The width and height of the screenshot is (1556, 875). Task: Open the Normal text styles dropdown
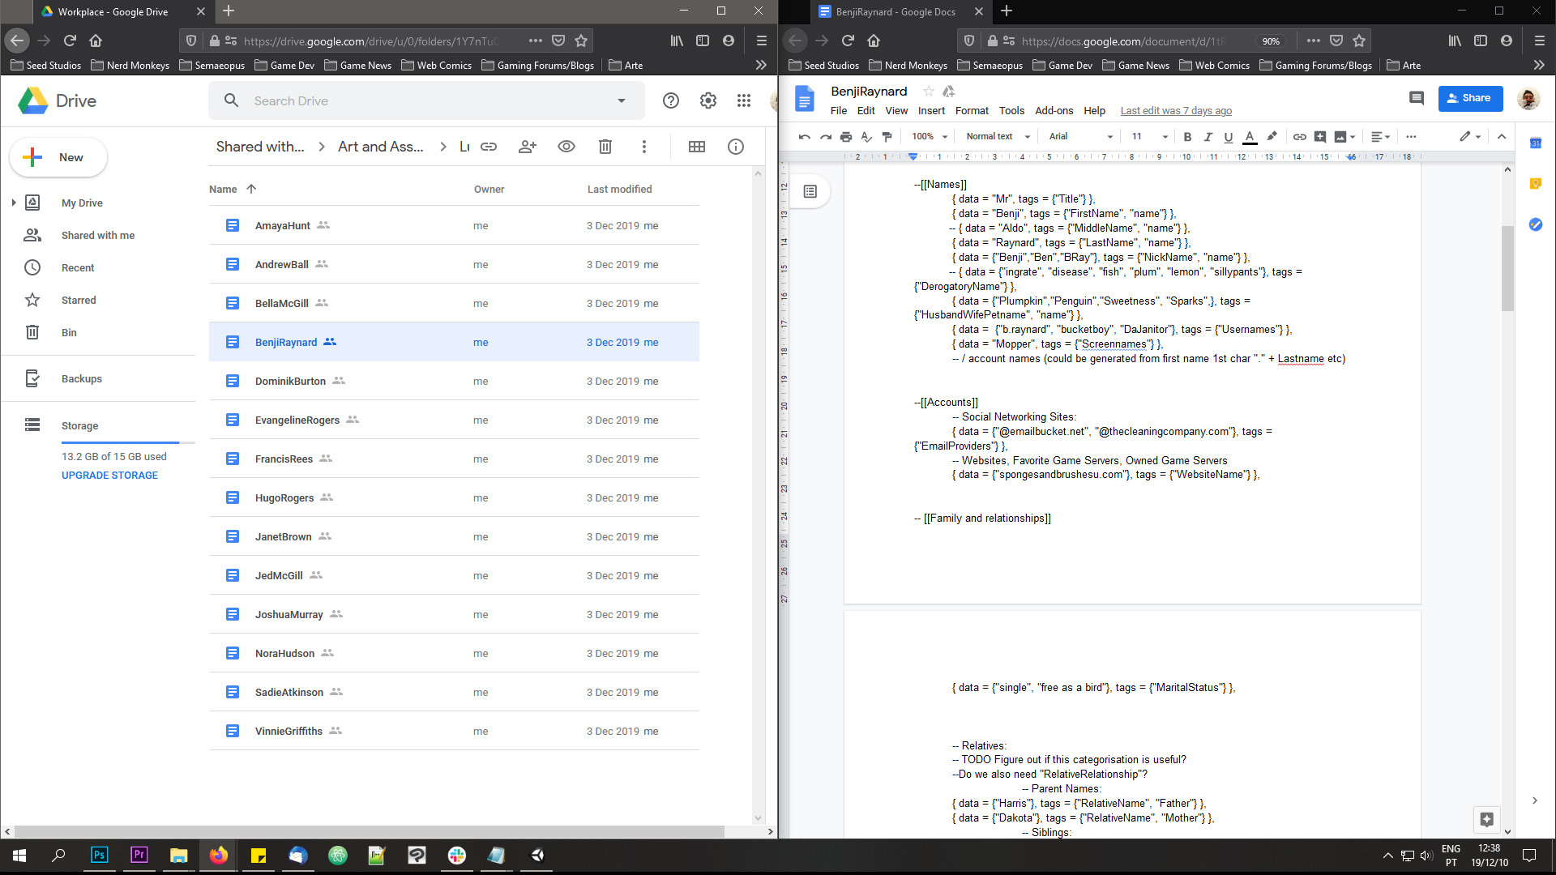click(x=998, y=137)
